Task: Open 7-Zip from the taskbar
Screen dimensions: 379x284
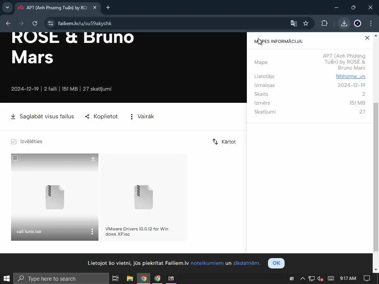Action: tap(171, 278)
